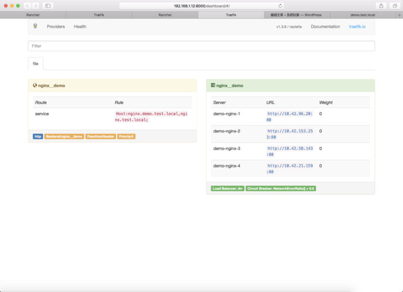Click demo-nginx-2 server name
The height and width of the screenshot is (292, 403).
pyautogui.click(x=227, y=131)
